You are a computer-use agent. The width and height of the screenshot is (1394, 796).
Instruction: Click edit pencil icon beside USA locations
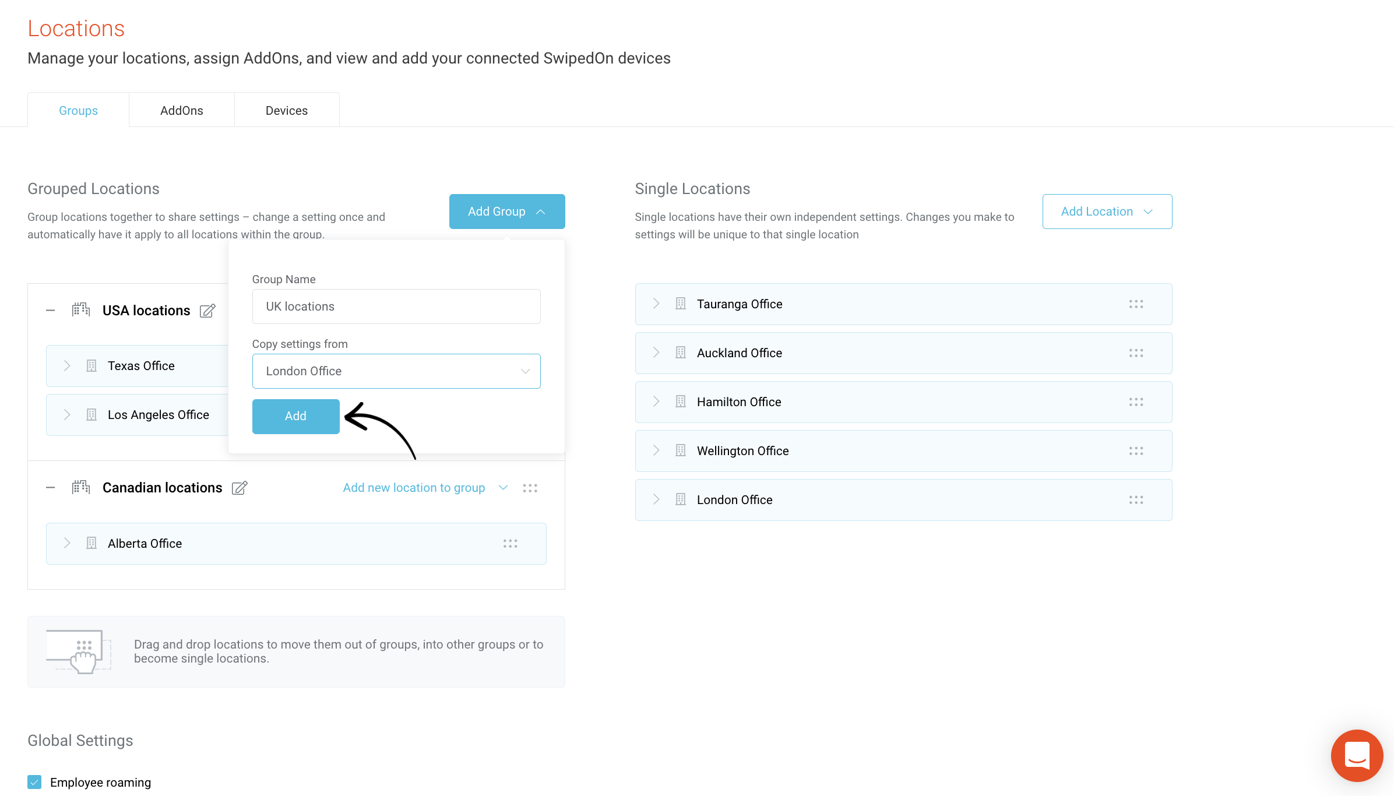point(207,311)
